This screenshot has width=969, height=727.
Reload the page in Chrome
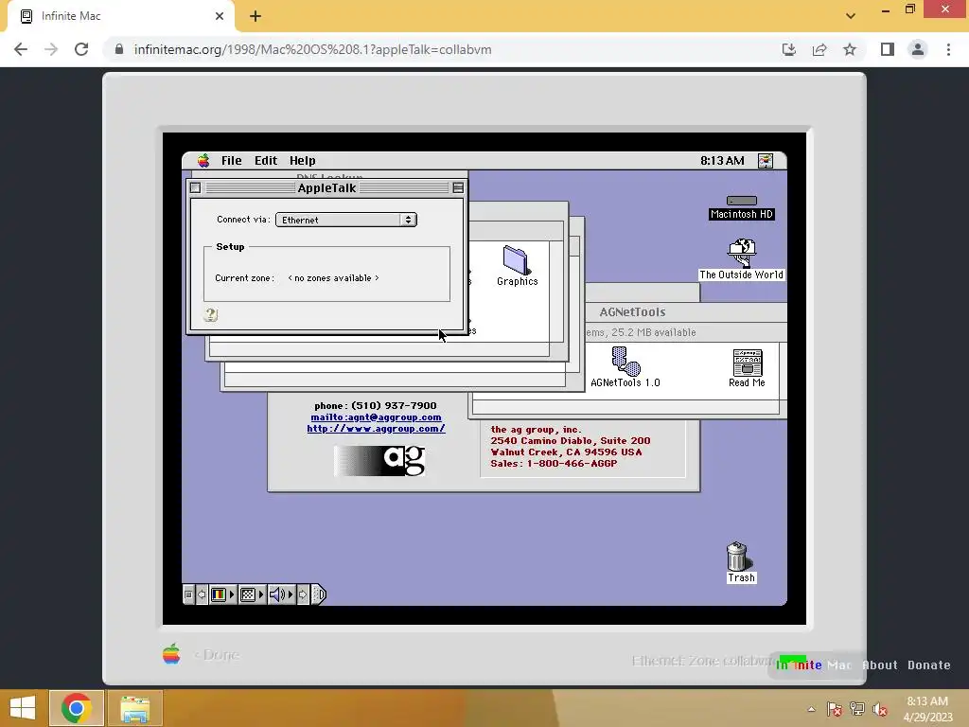[x=81, y=49]
